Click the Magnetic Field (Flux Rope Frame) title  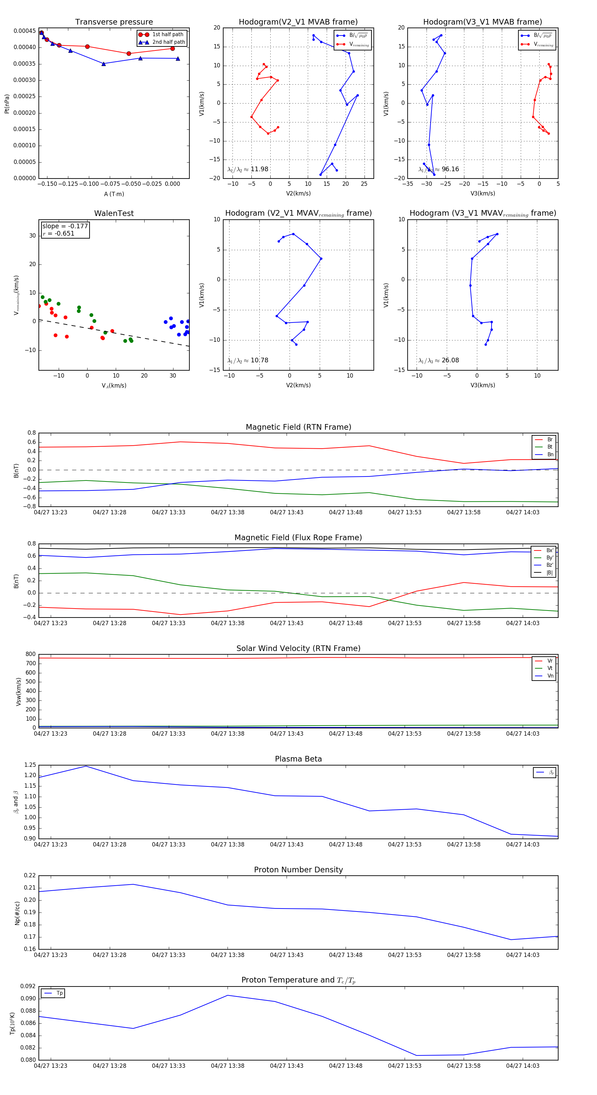click(298, 538)
